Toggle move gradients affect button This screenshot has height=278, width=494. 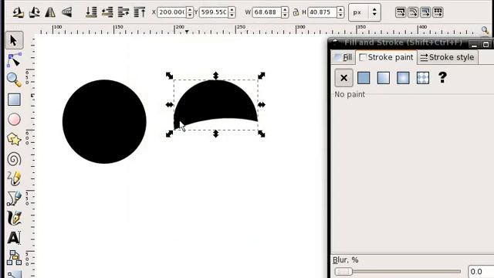(425, 12)
